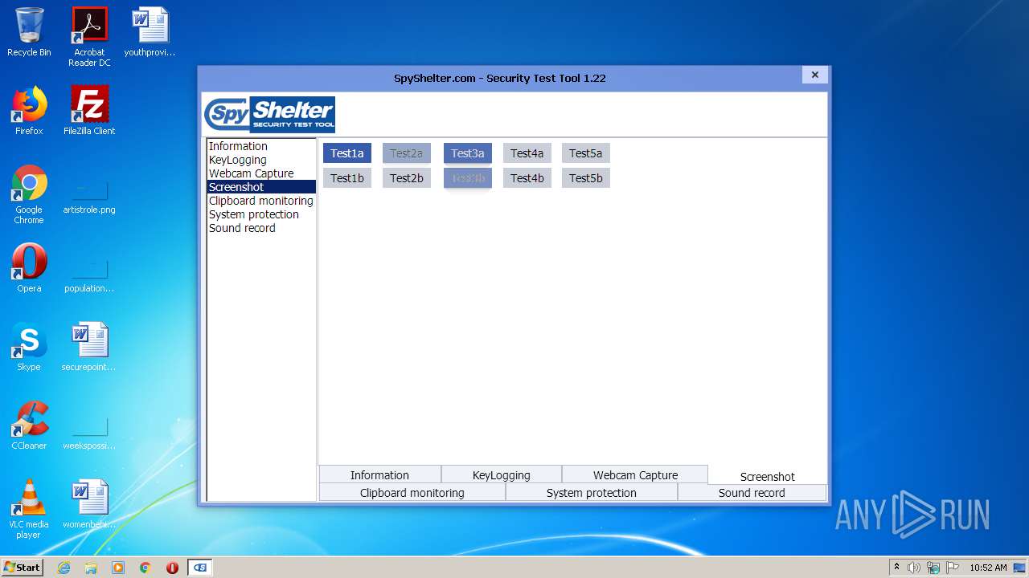Click the taskbar clock showing 10:52 AM
Viewport: 1029px width, 578px height.
click(988, 568)
